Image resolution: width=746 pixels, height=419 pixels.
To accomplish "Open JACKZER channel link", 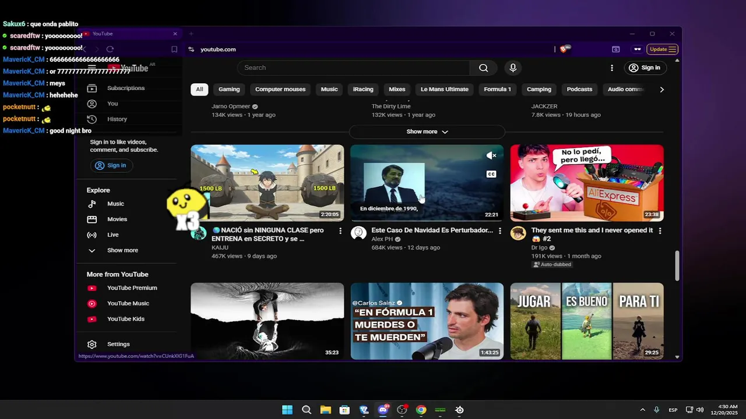I will coord(544,106).
